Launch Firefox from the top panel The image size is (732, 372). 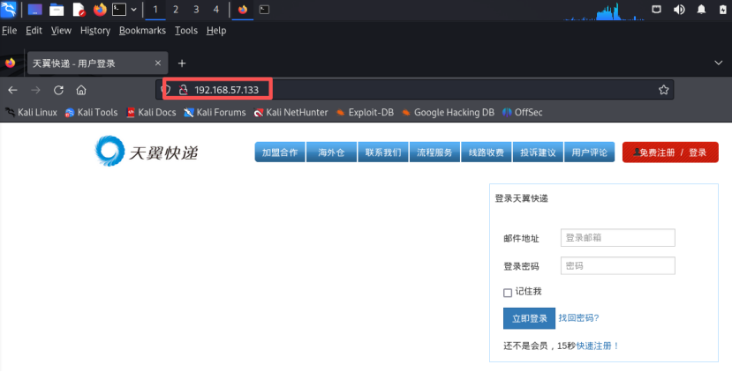pyautogui.click(x=100, y=10)
